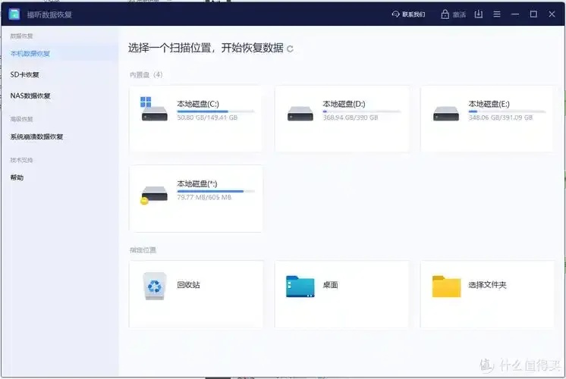Click the D: drive disk icon
The image size is (566, 379).
click(300, 113)
